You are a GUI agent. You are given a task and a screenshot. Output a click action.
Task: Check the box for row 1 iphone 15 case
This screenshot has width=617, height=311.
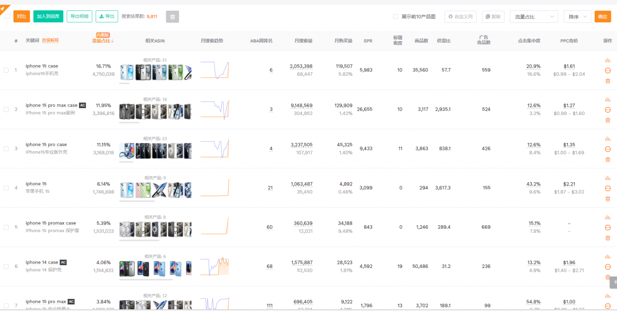click(6, 70)
